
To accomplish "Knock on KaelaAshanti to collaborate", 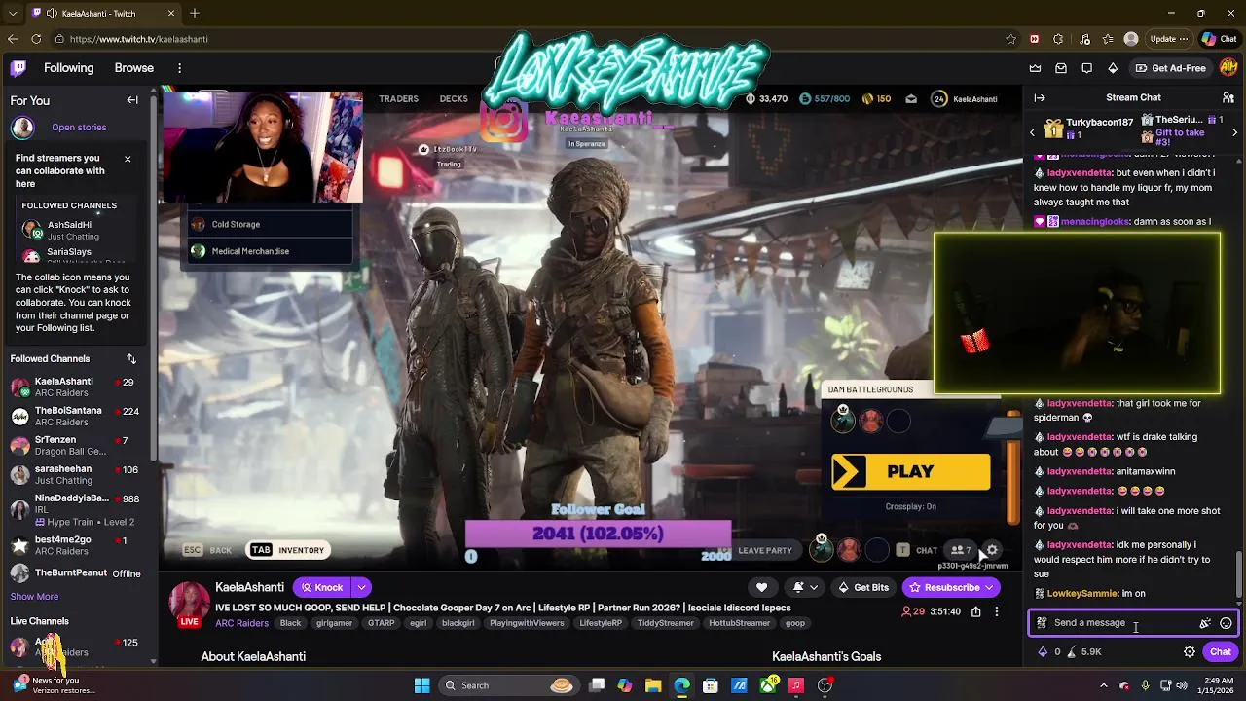I will coord(322,588).
